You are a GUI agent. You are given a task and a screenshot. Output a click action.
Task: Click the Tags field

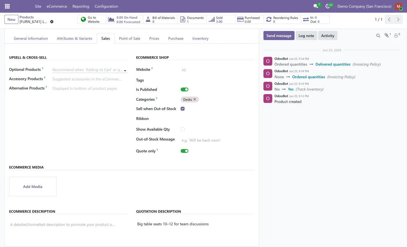click(x=217, y=80)
